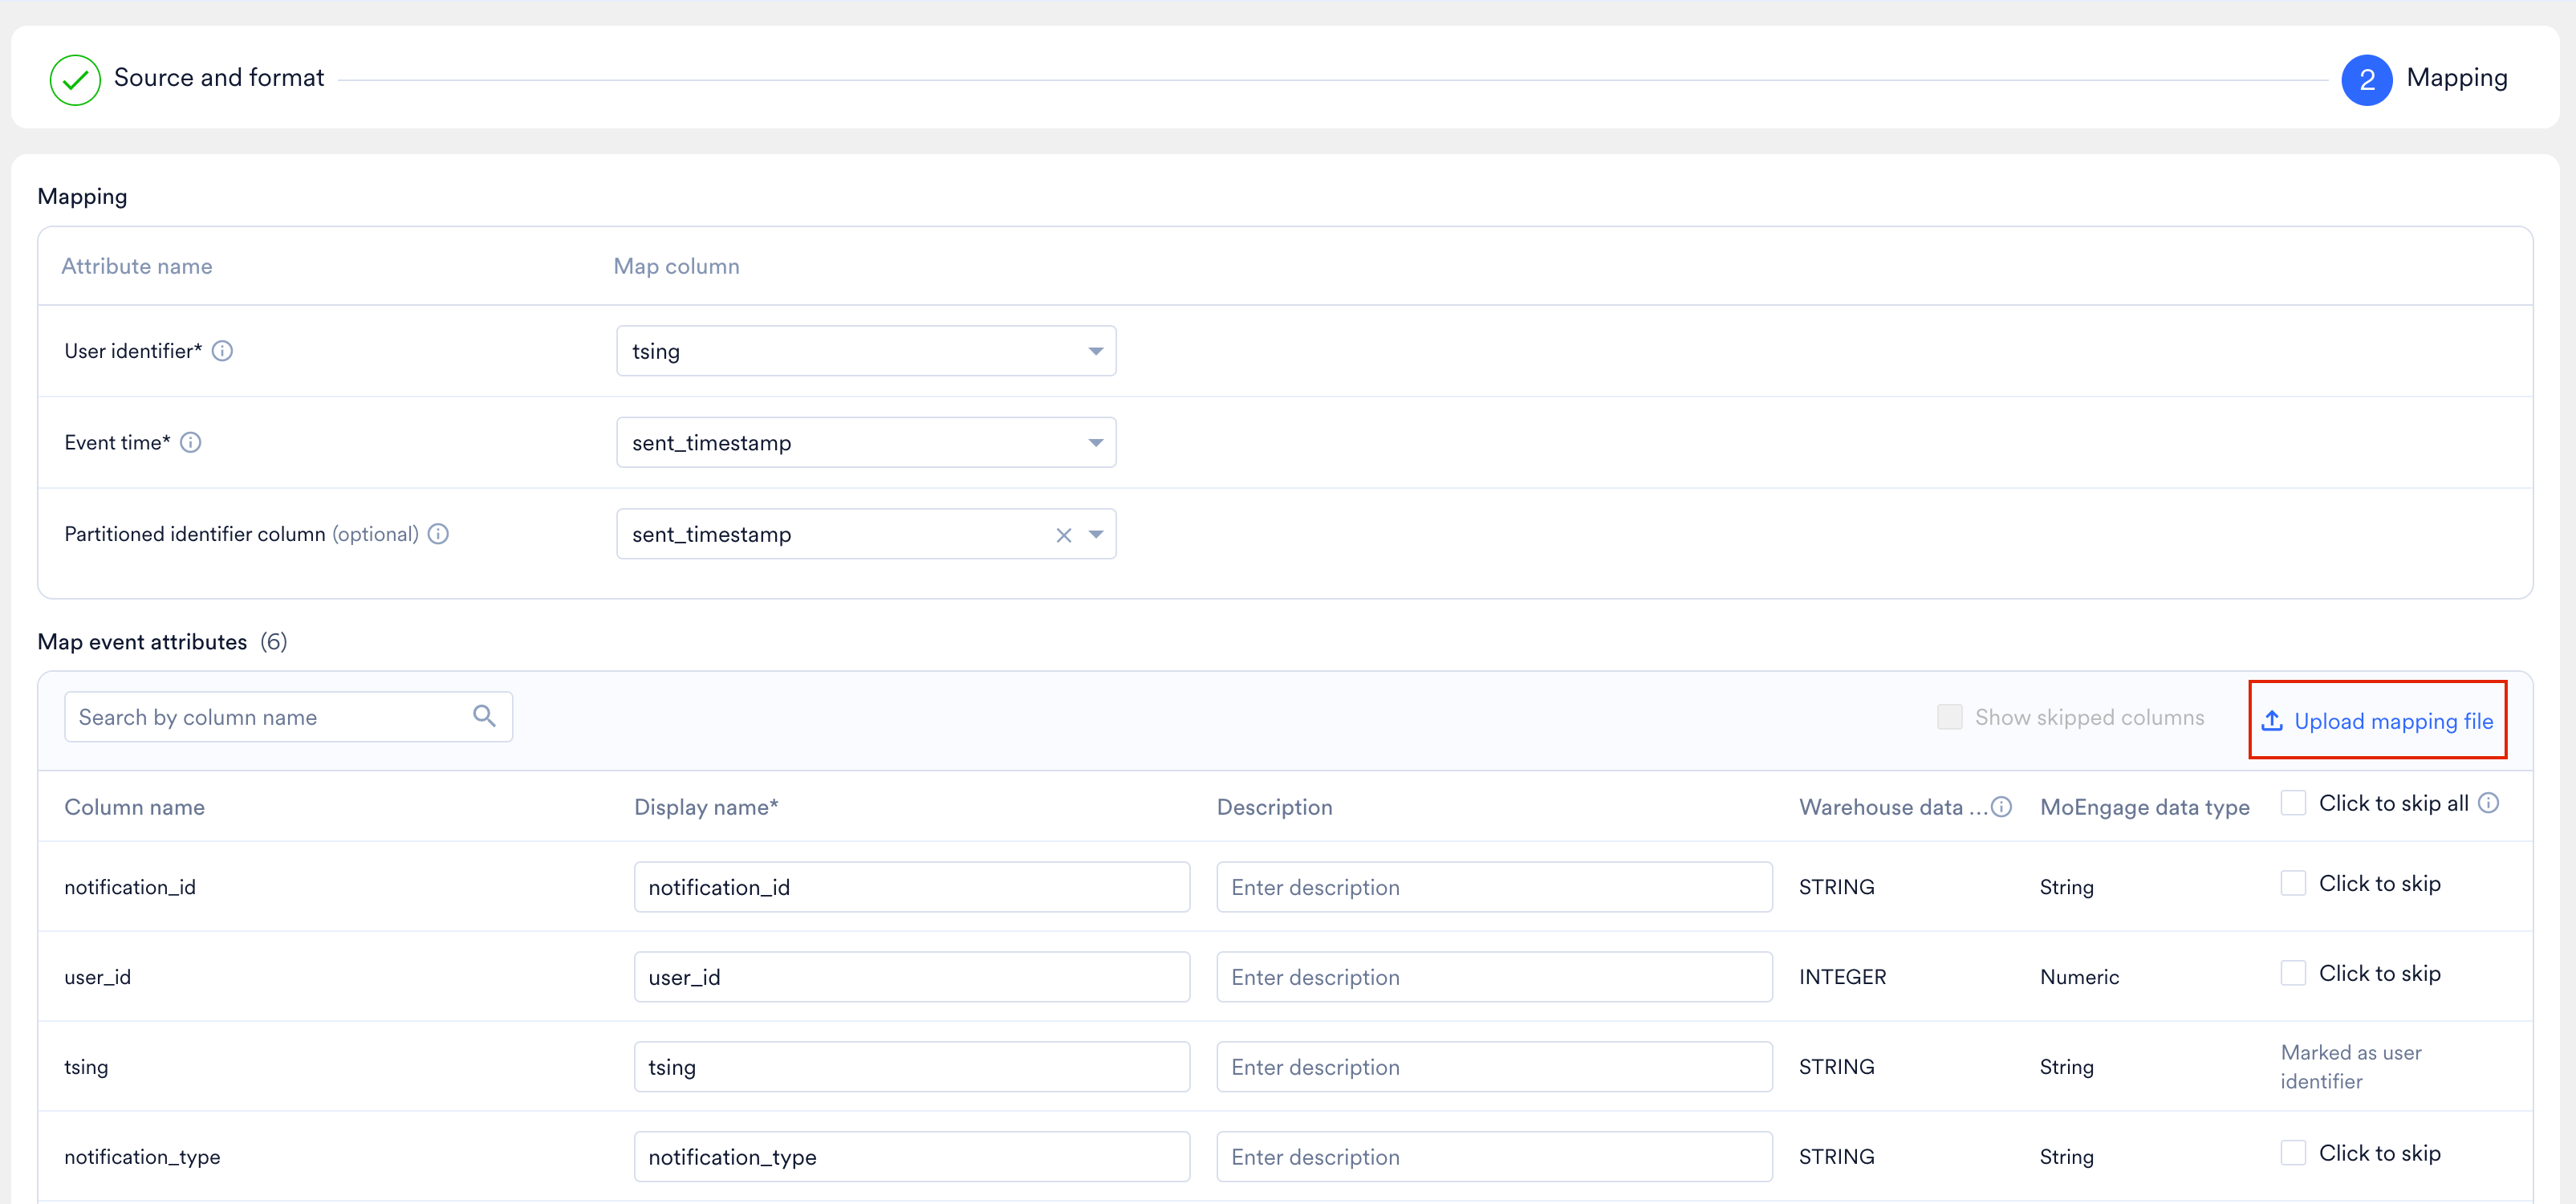Click the upload icon for mapping file

point(2272,720)
